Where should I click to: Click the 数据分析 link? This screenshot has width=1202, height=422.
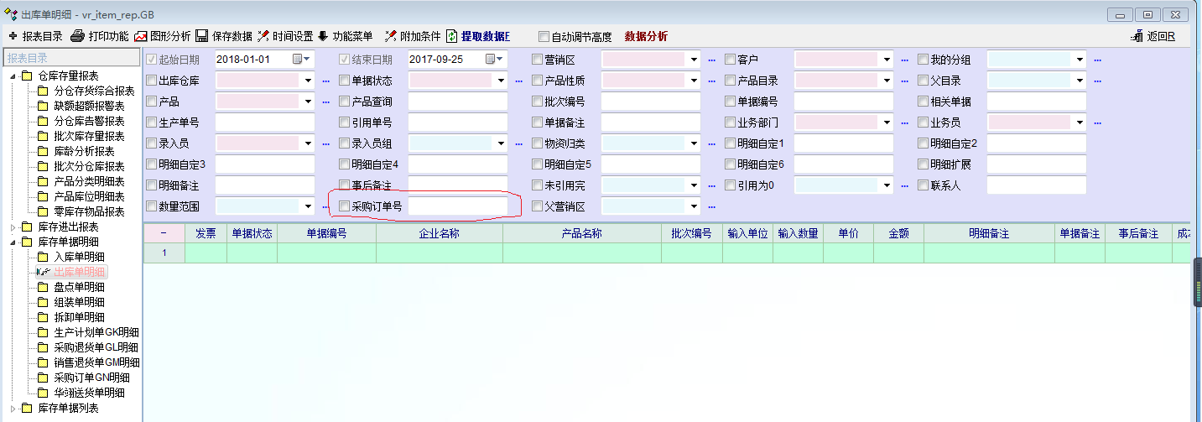point(646,36)
